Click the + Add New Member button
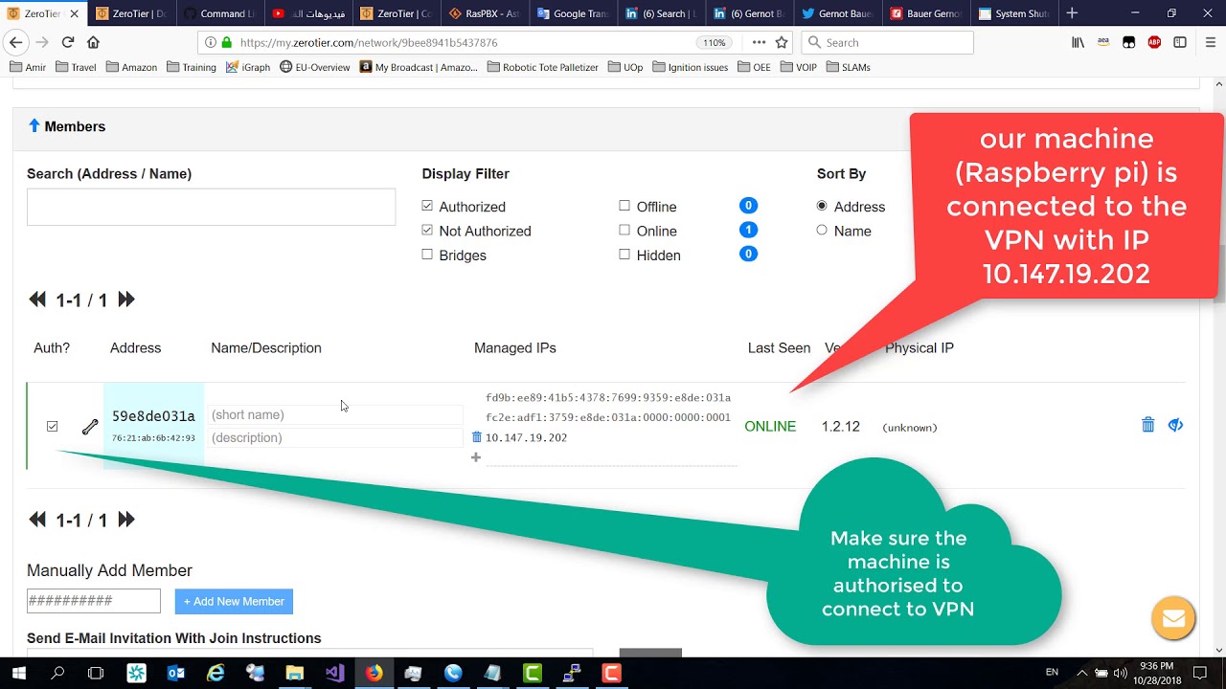The image size is (1226, 689). 234,601
